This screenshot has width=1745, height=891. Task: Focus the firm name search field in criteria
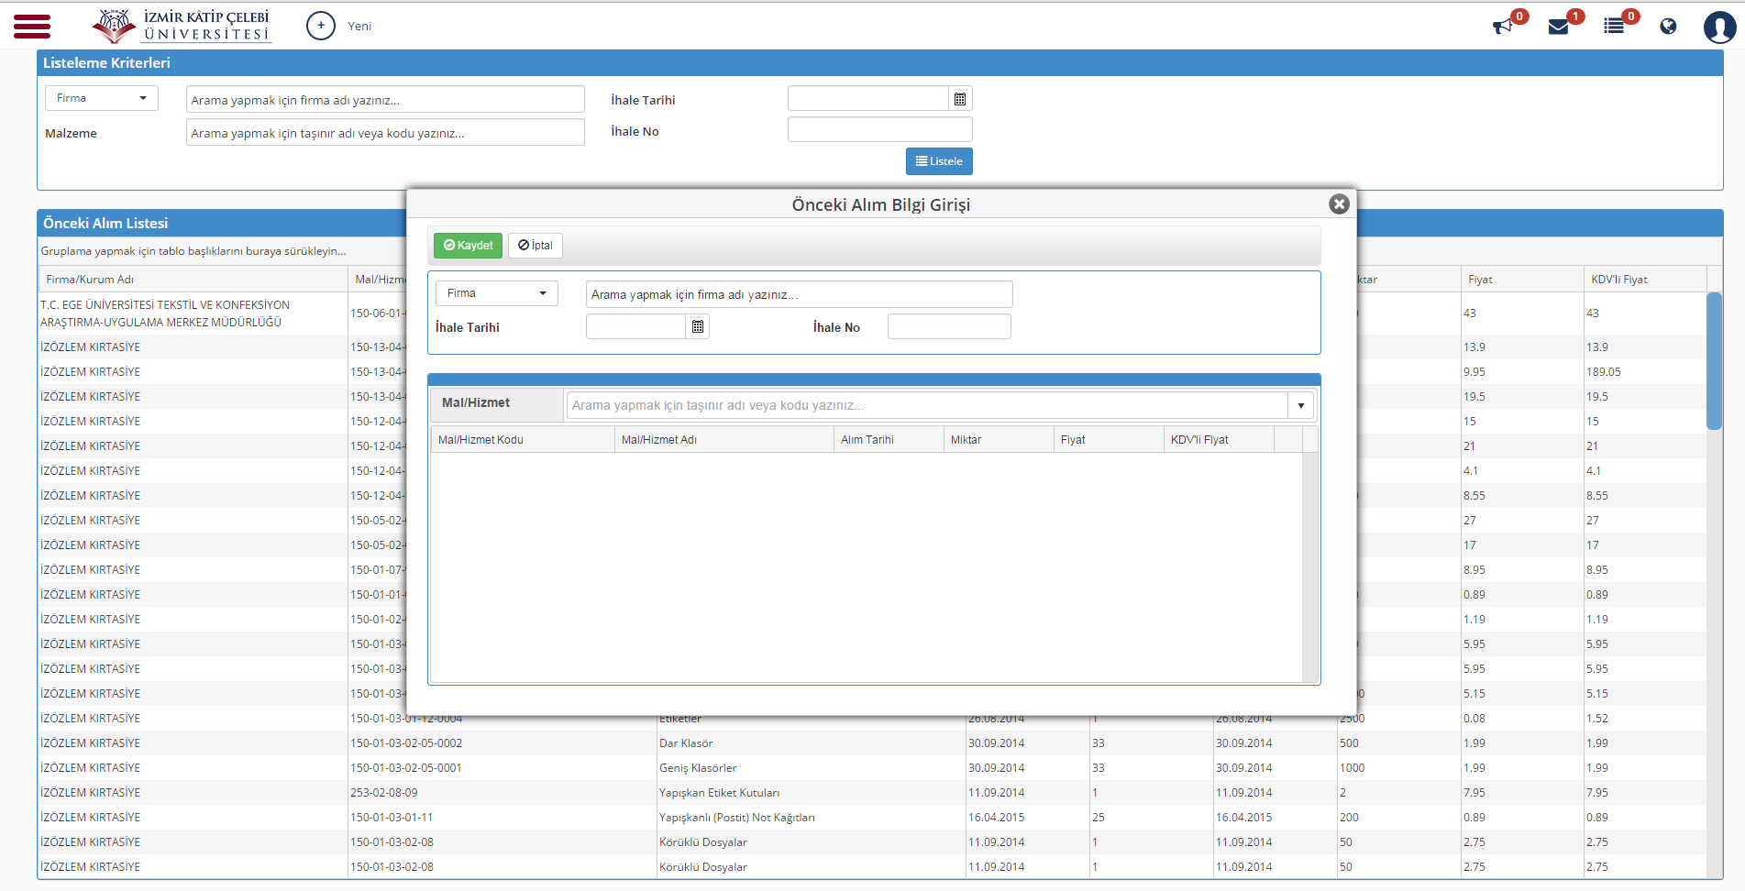(x=385, y=99)
